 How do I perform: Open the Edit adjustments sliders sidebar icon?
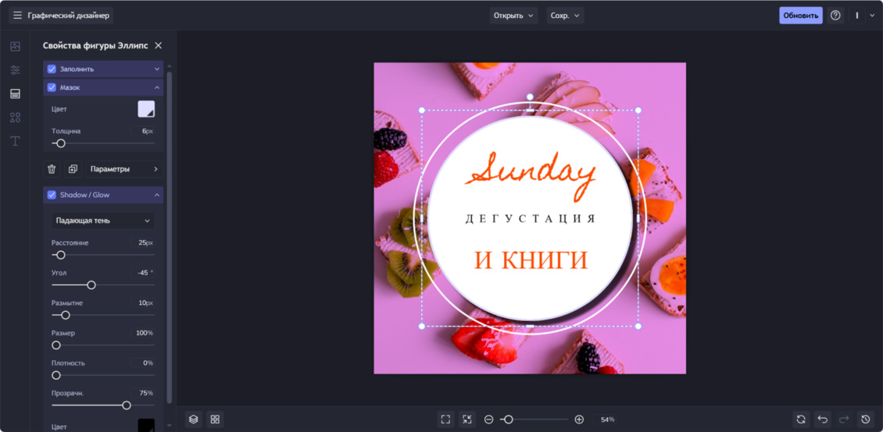click(x=15, y=70)
